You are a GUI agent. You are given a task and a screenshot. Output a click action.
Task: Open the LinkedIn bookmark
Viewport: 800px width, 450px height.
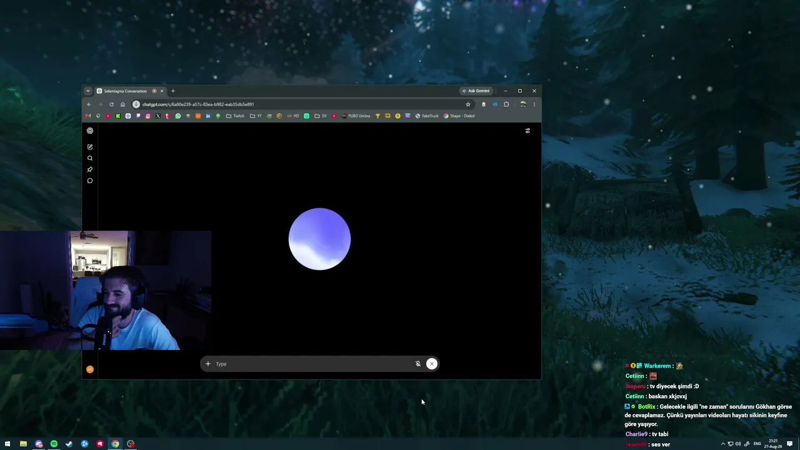(x=208, y=116)
